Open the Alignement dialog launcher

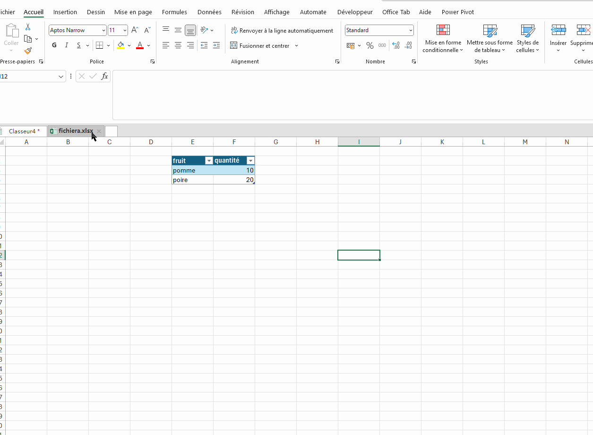(337, 61)
